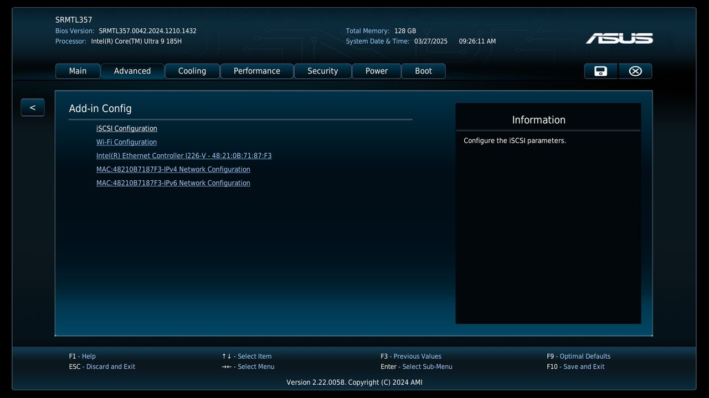The width and height of the screenshot is (709, 398).
Task: Click the Total Memory 128 GB value
Action: click(405, 31)
